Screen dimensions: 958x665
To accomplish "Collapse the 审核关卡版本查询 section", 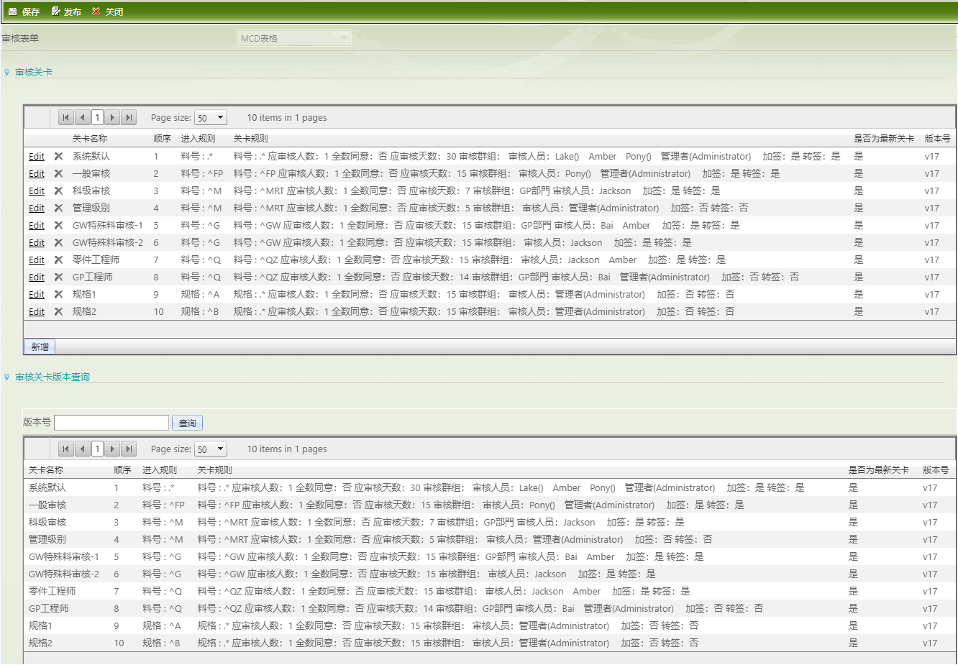I will coord(7,377).
